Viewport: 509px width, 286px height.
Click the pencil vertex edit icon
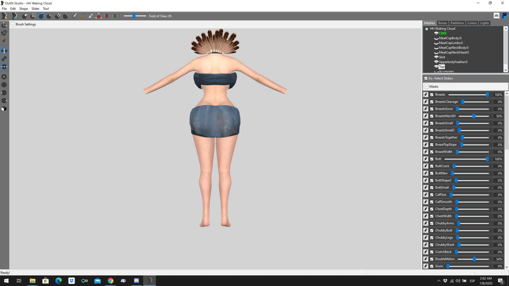tap(4, 41)
